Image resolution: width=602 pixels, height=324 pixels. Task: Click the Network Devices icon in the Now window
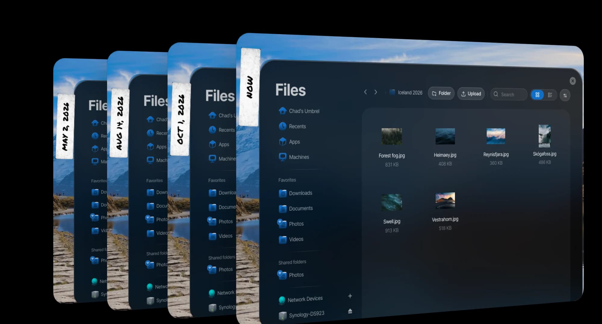pyautogui.click(x=282, y=300)
